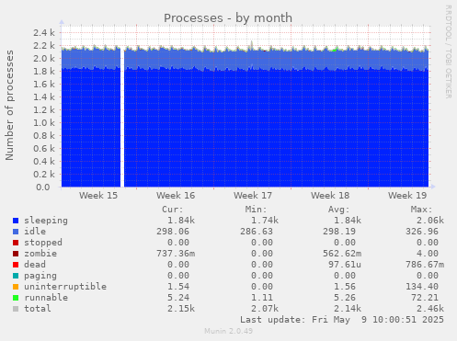The image size is (457, 341).
Task: Click the stopped legend color swatch
Action: (16, 243)
